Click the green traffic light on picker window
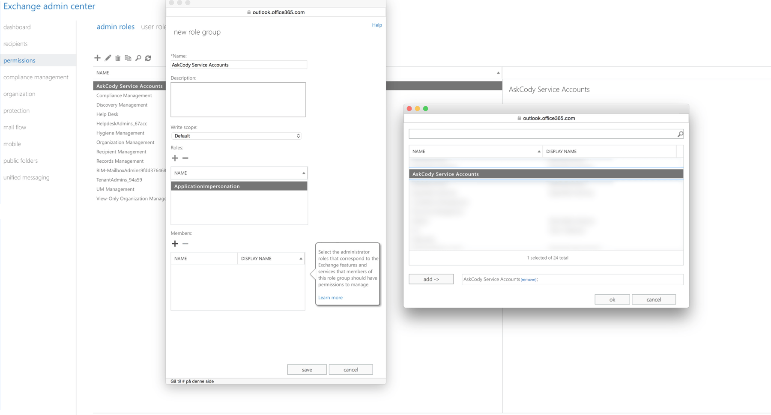The height and width of the screenshot is (415, 771). tap(425, 109)
